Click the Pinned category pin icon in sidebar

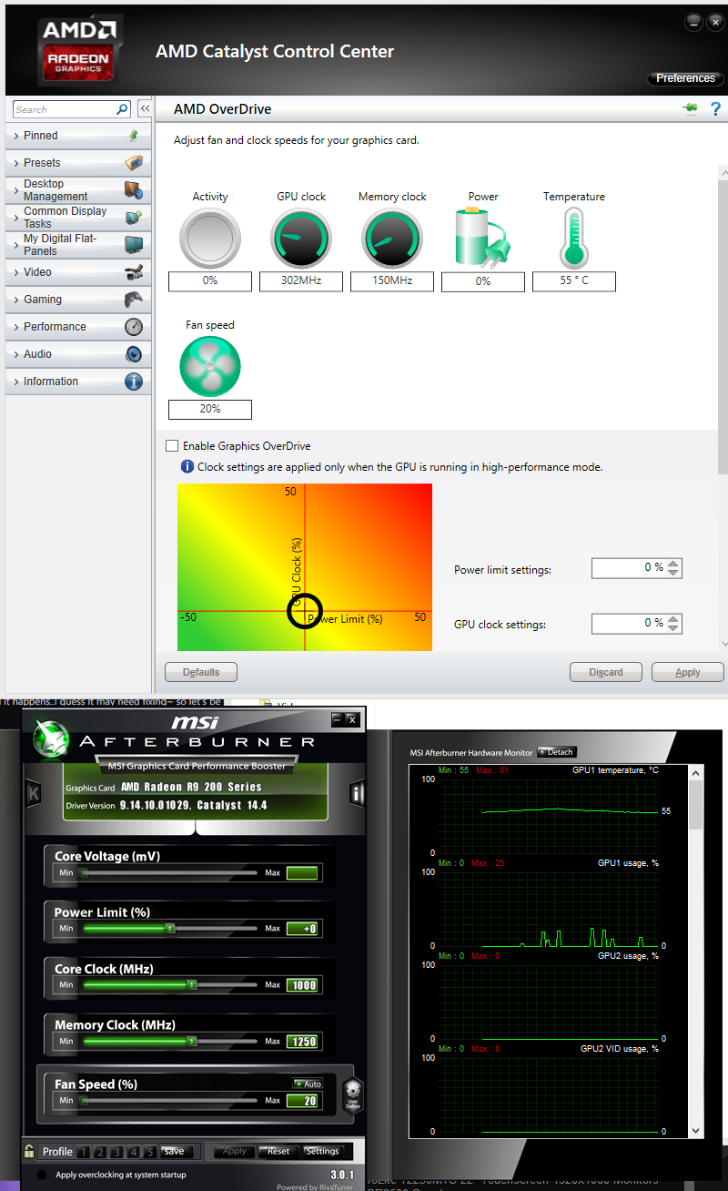click(x=134, y=136)
